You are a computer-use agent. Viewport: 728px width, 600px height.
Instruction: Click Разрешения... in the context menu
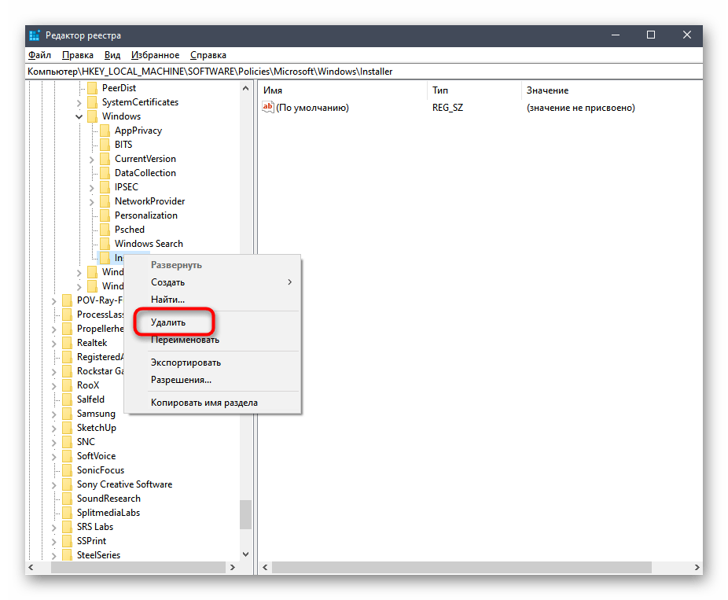[x=181, y=380]
